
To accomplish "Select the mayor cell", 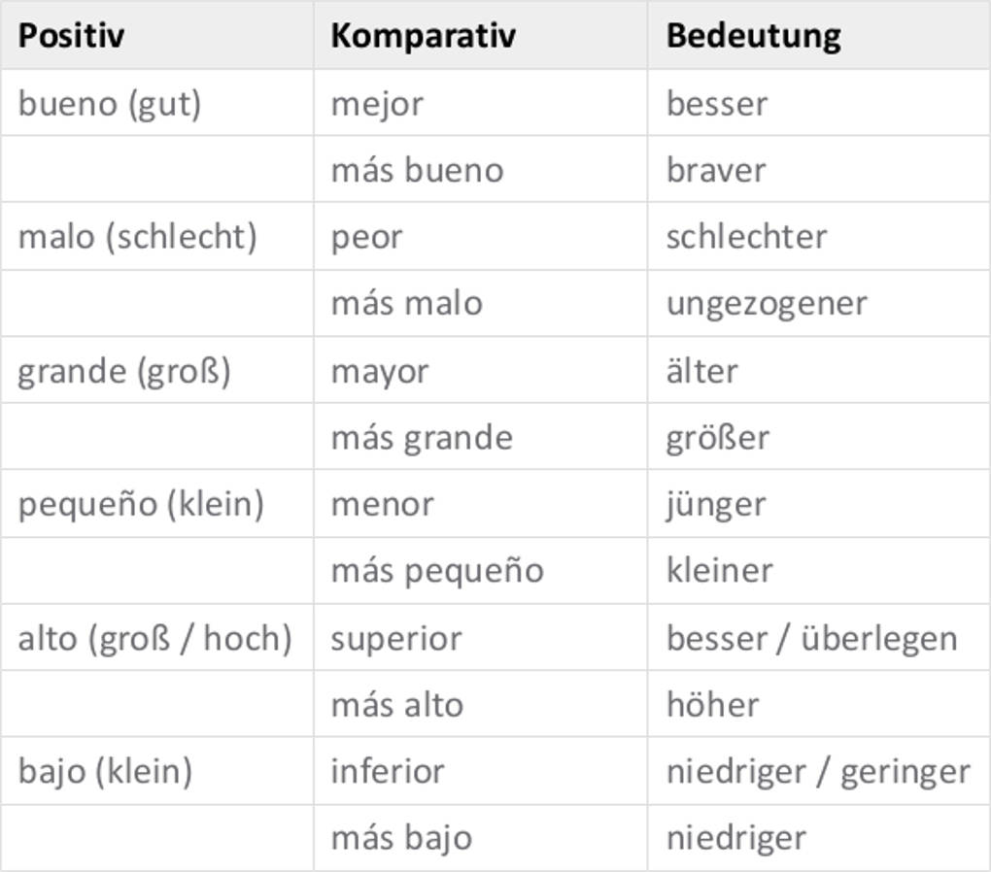I will [379, 371].
